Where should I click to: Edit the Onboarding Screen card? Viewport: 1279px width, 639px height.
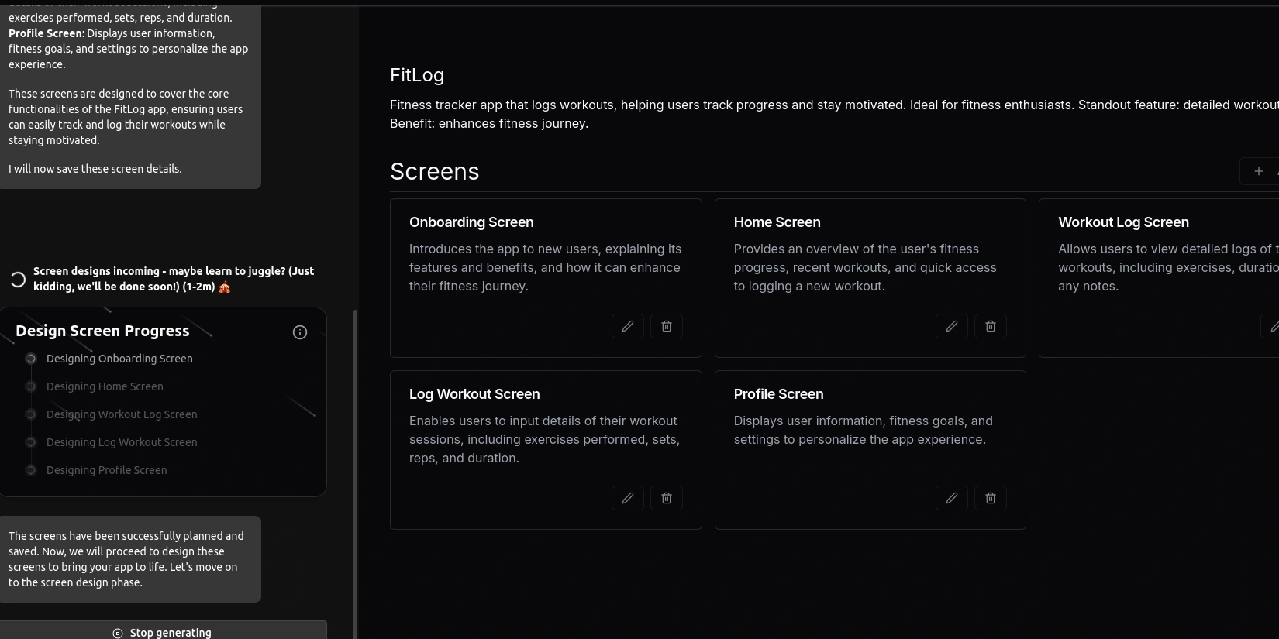627,326
